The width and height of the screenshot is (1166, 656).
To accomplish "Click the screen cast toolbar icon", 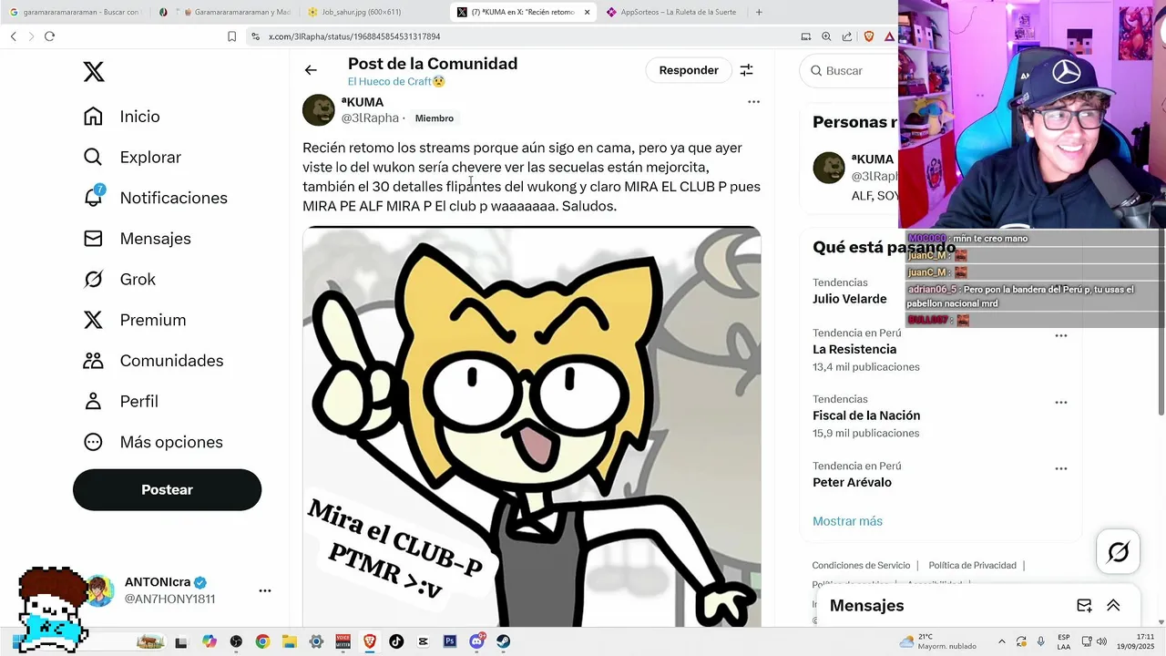I will tap(805, 36).
